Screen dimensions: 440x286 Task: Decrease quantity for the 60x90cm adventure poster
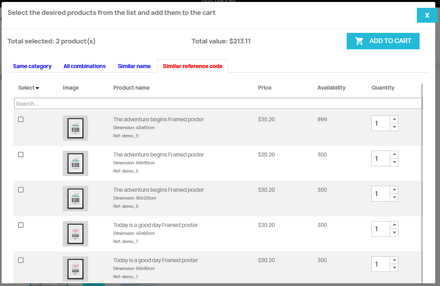[394, 162]
